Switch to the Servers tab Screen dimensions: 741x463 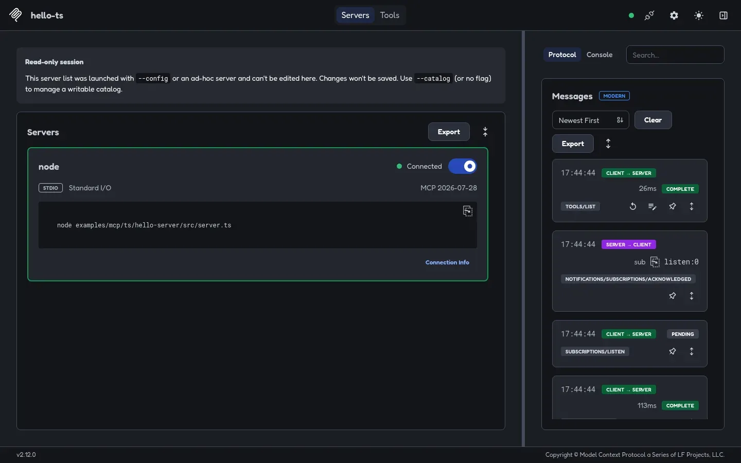(x=355, y=15)
